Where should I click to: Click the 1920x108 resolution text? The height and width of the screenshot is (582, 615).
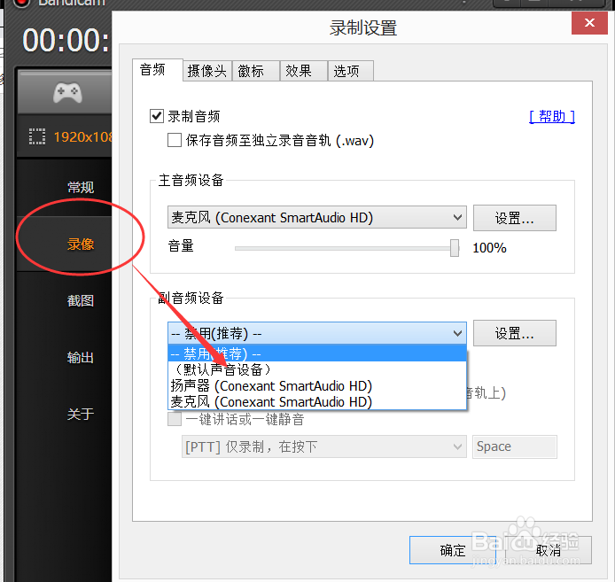point(82,137)
